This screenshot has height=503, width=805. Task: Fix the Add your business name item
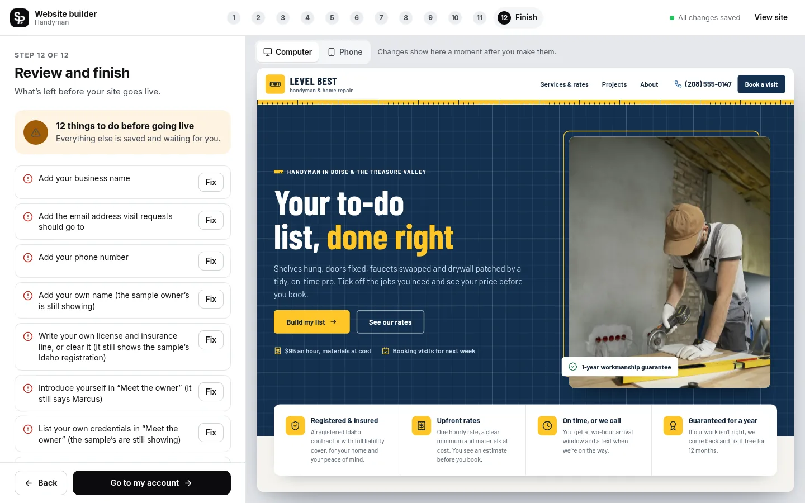[x=211, y=182]
